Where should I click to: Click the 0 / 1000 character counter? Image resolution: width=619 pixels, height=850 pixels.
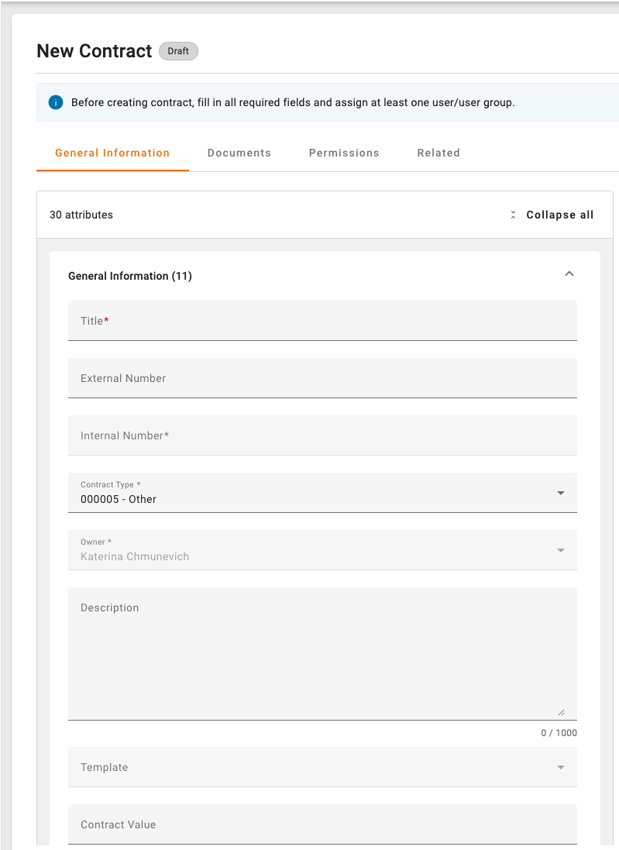(559, 733)
